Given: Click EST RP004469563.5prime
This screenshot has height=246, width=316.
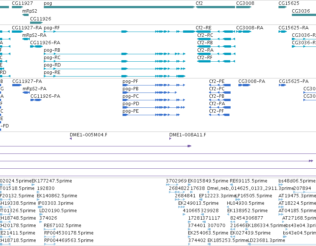Looking at the screenshot, I should (50, 244).
